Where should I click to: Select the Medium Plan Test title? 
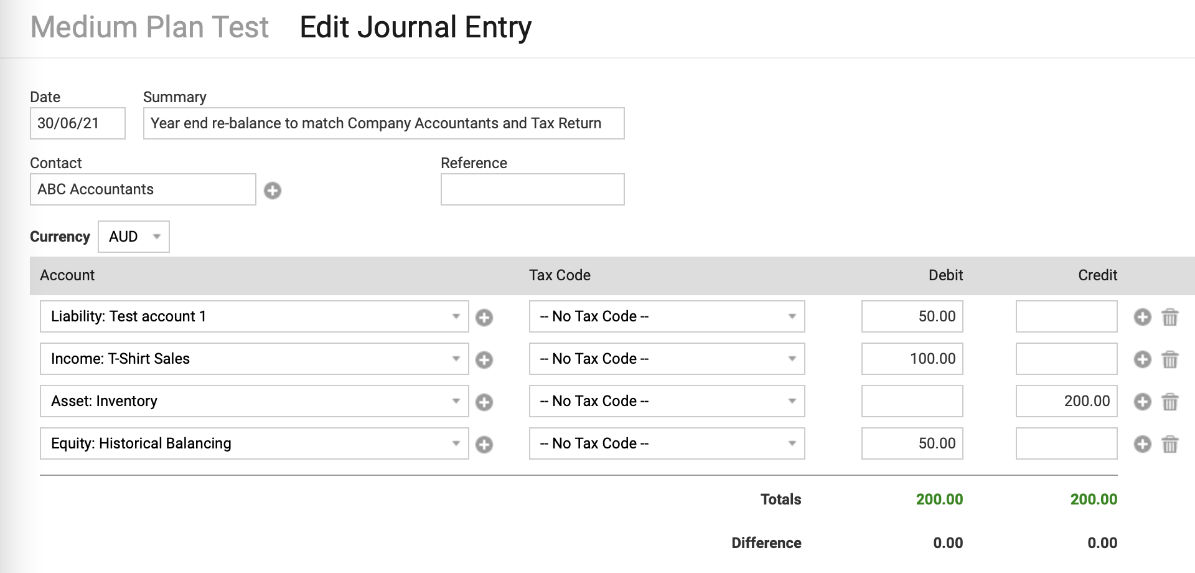[149, 26]
